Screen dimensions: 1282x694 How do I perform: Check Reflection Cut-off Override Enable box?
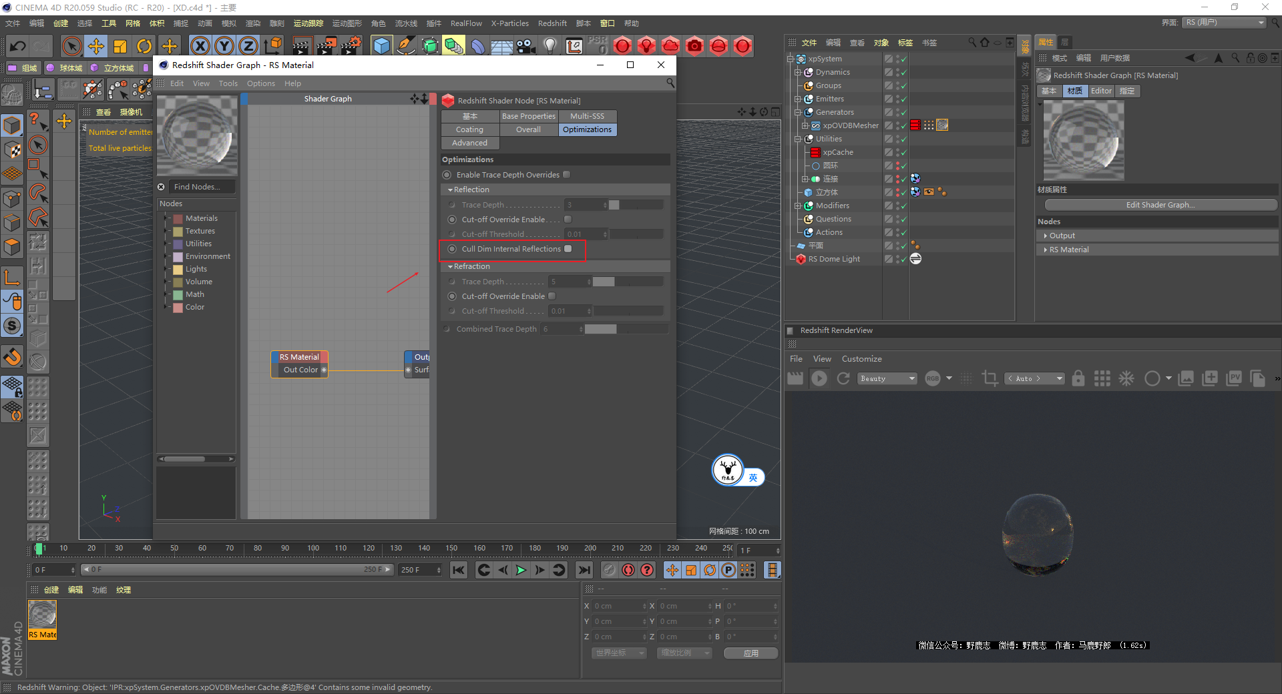568,220
